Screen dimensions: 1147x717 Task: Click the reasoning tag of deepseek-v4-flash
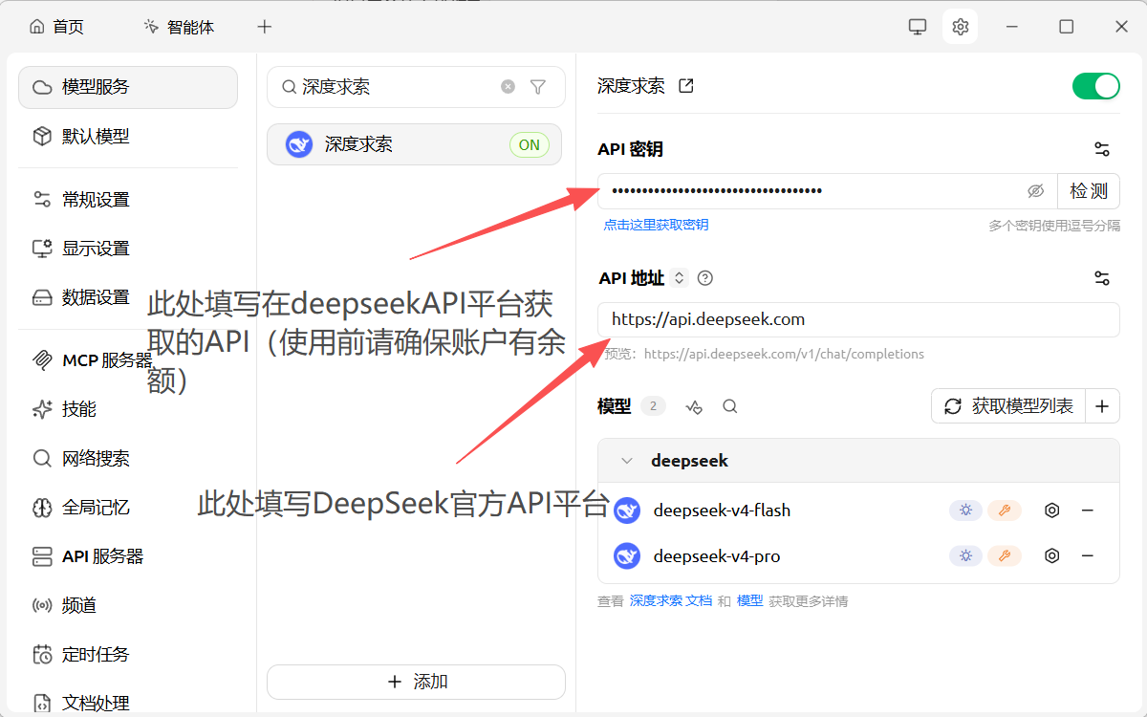[965, 511]
